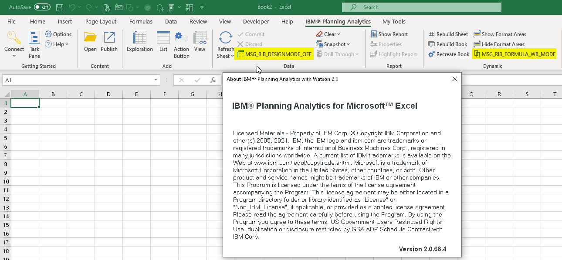Open the My Tools ribbon tab

point(394,22)
